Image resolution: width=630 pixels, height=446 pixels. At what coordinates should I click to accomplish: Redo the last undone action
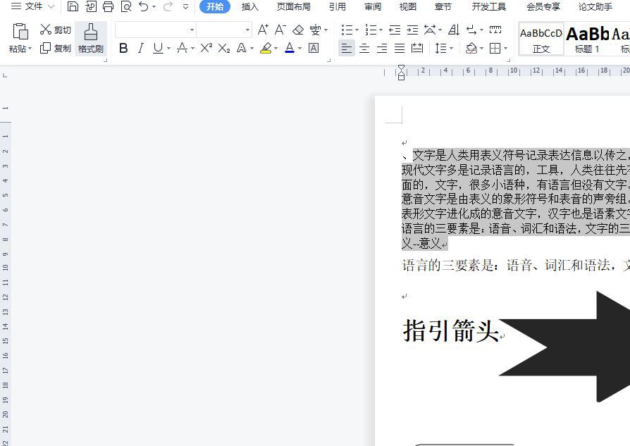tap(168, 6)
